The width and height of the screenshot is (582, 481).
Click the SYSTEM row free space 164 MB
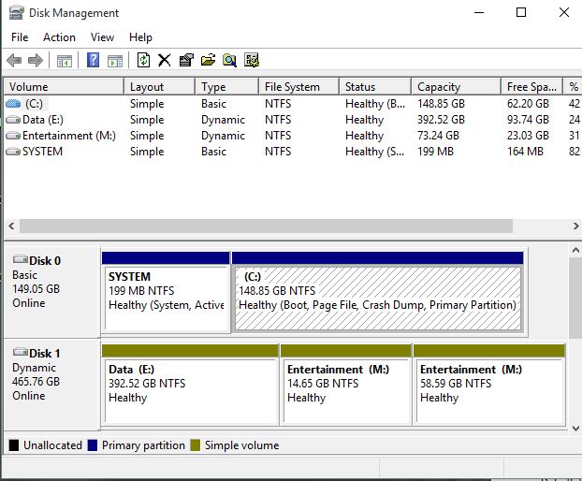[525, 152]
